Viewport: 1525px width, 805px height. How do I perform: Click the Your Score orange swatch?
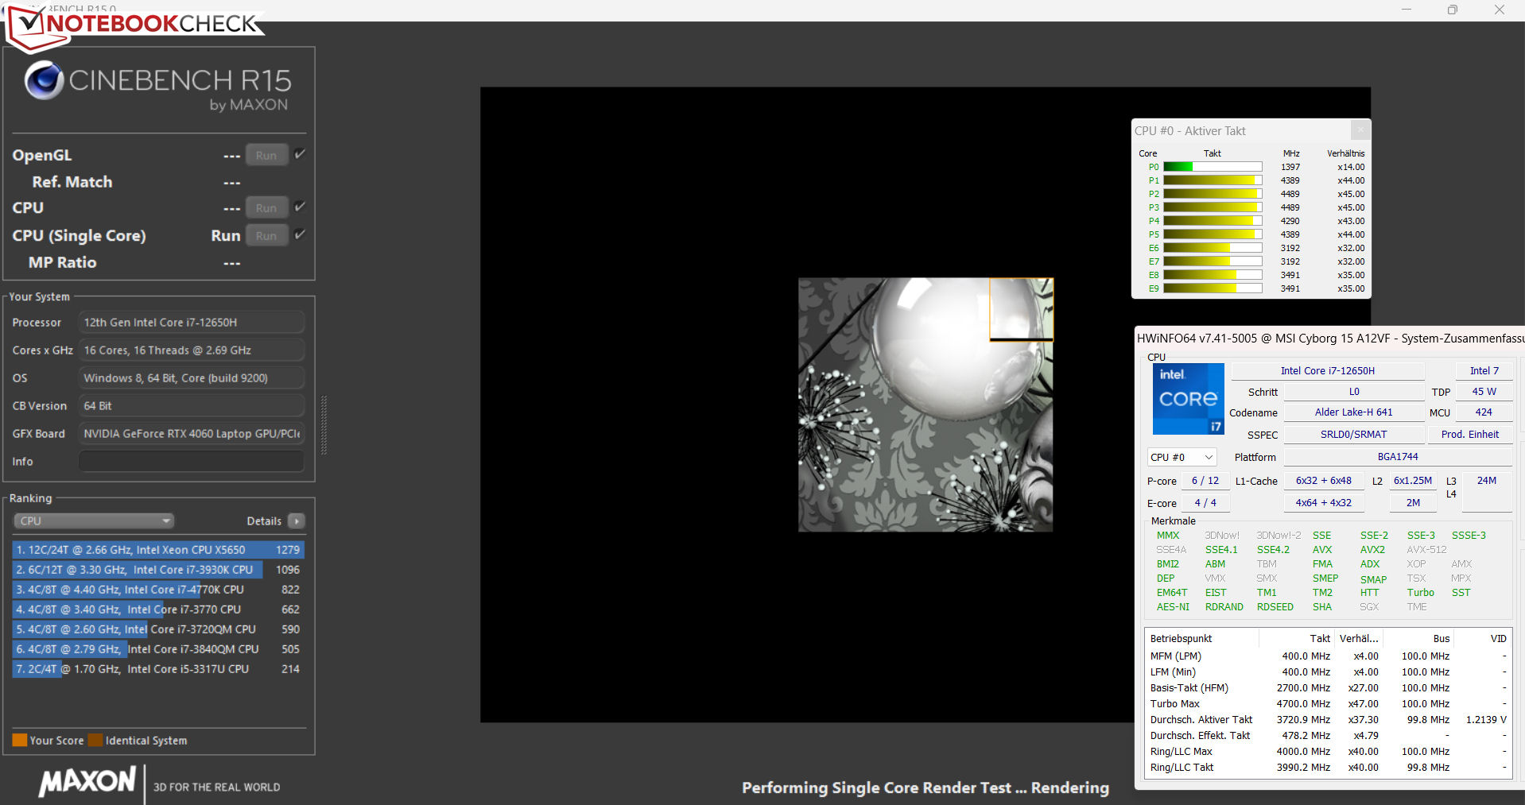[x=20, y=740]
